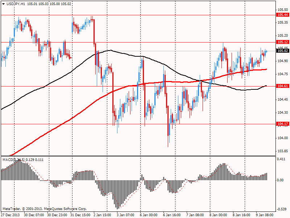Click the 103.85 price scale value

coord(283,151)
